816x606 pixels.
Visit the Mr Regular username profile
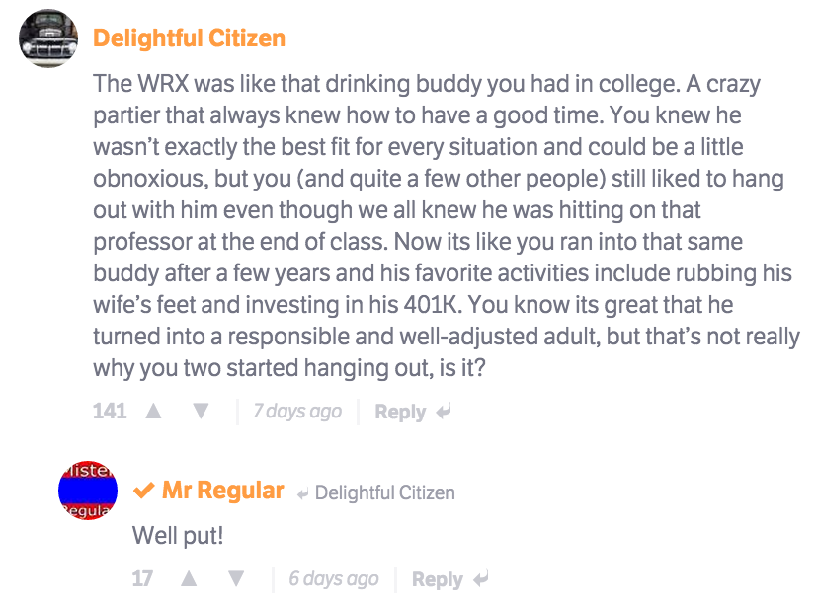pyautogui.click(x=223, y=491)
